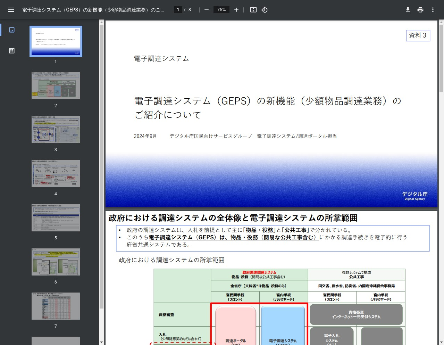Show the thumbnails view in sidebar

click(12, 30)
